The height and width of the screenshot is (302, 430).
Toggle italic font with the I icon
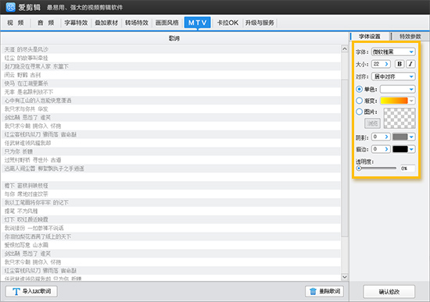tap(410, 64)
